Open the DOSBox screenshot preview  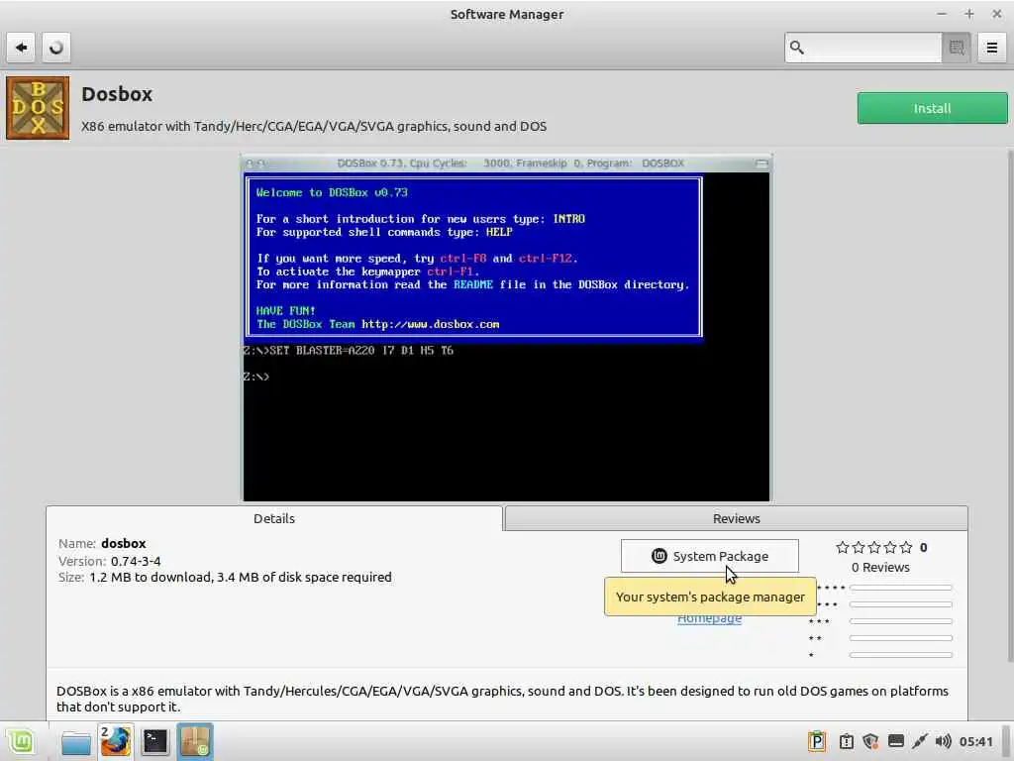point(506,328)
